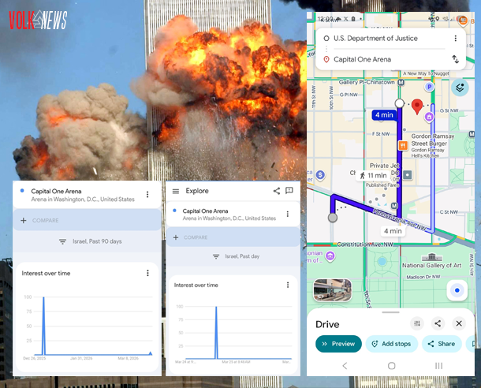Image resolution: width=481 pixels, height=388 pixels.
Task: Close the Drive directions panel
Action: click(x=459, y=323)
